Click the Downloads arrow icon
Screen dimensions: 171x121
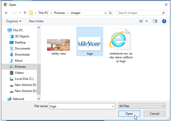(12, 55)
